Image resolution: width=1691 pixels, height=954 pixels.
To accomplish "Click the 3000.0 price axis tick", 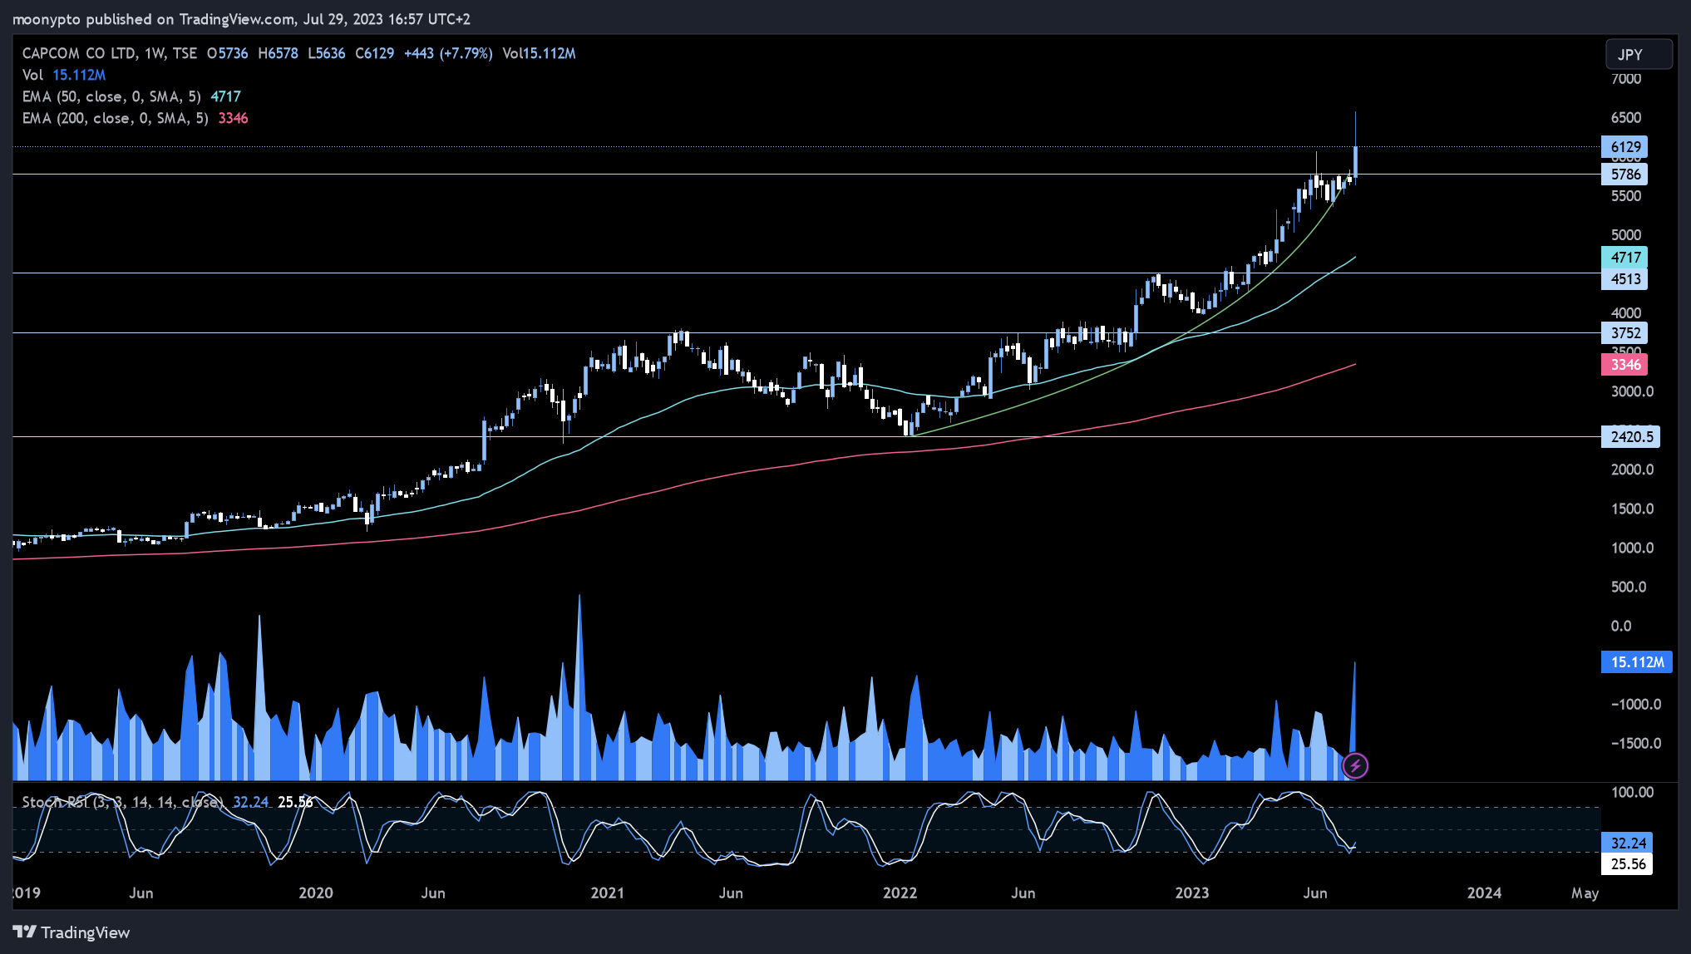I will point(1632,391).
